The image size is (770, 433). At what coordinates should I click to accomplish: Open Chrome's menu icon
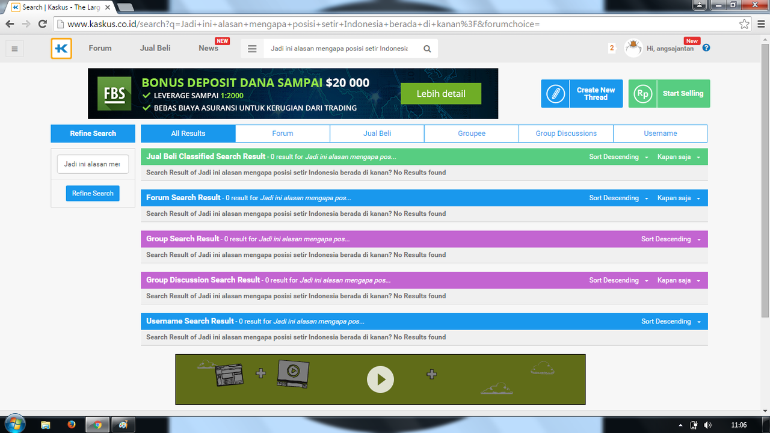(760, 24)
